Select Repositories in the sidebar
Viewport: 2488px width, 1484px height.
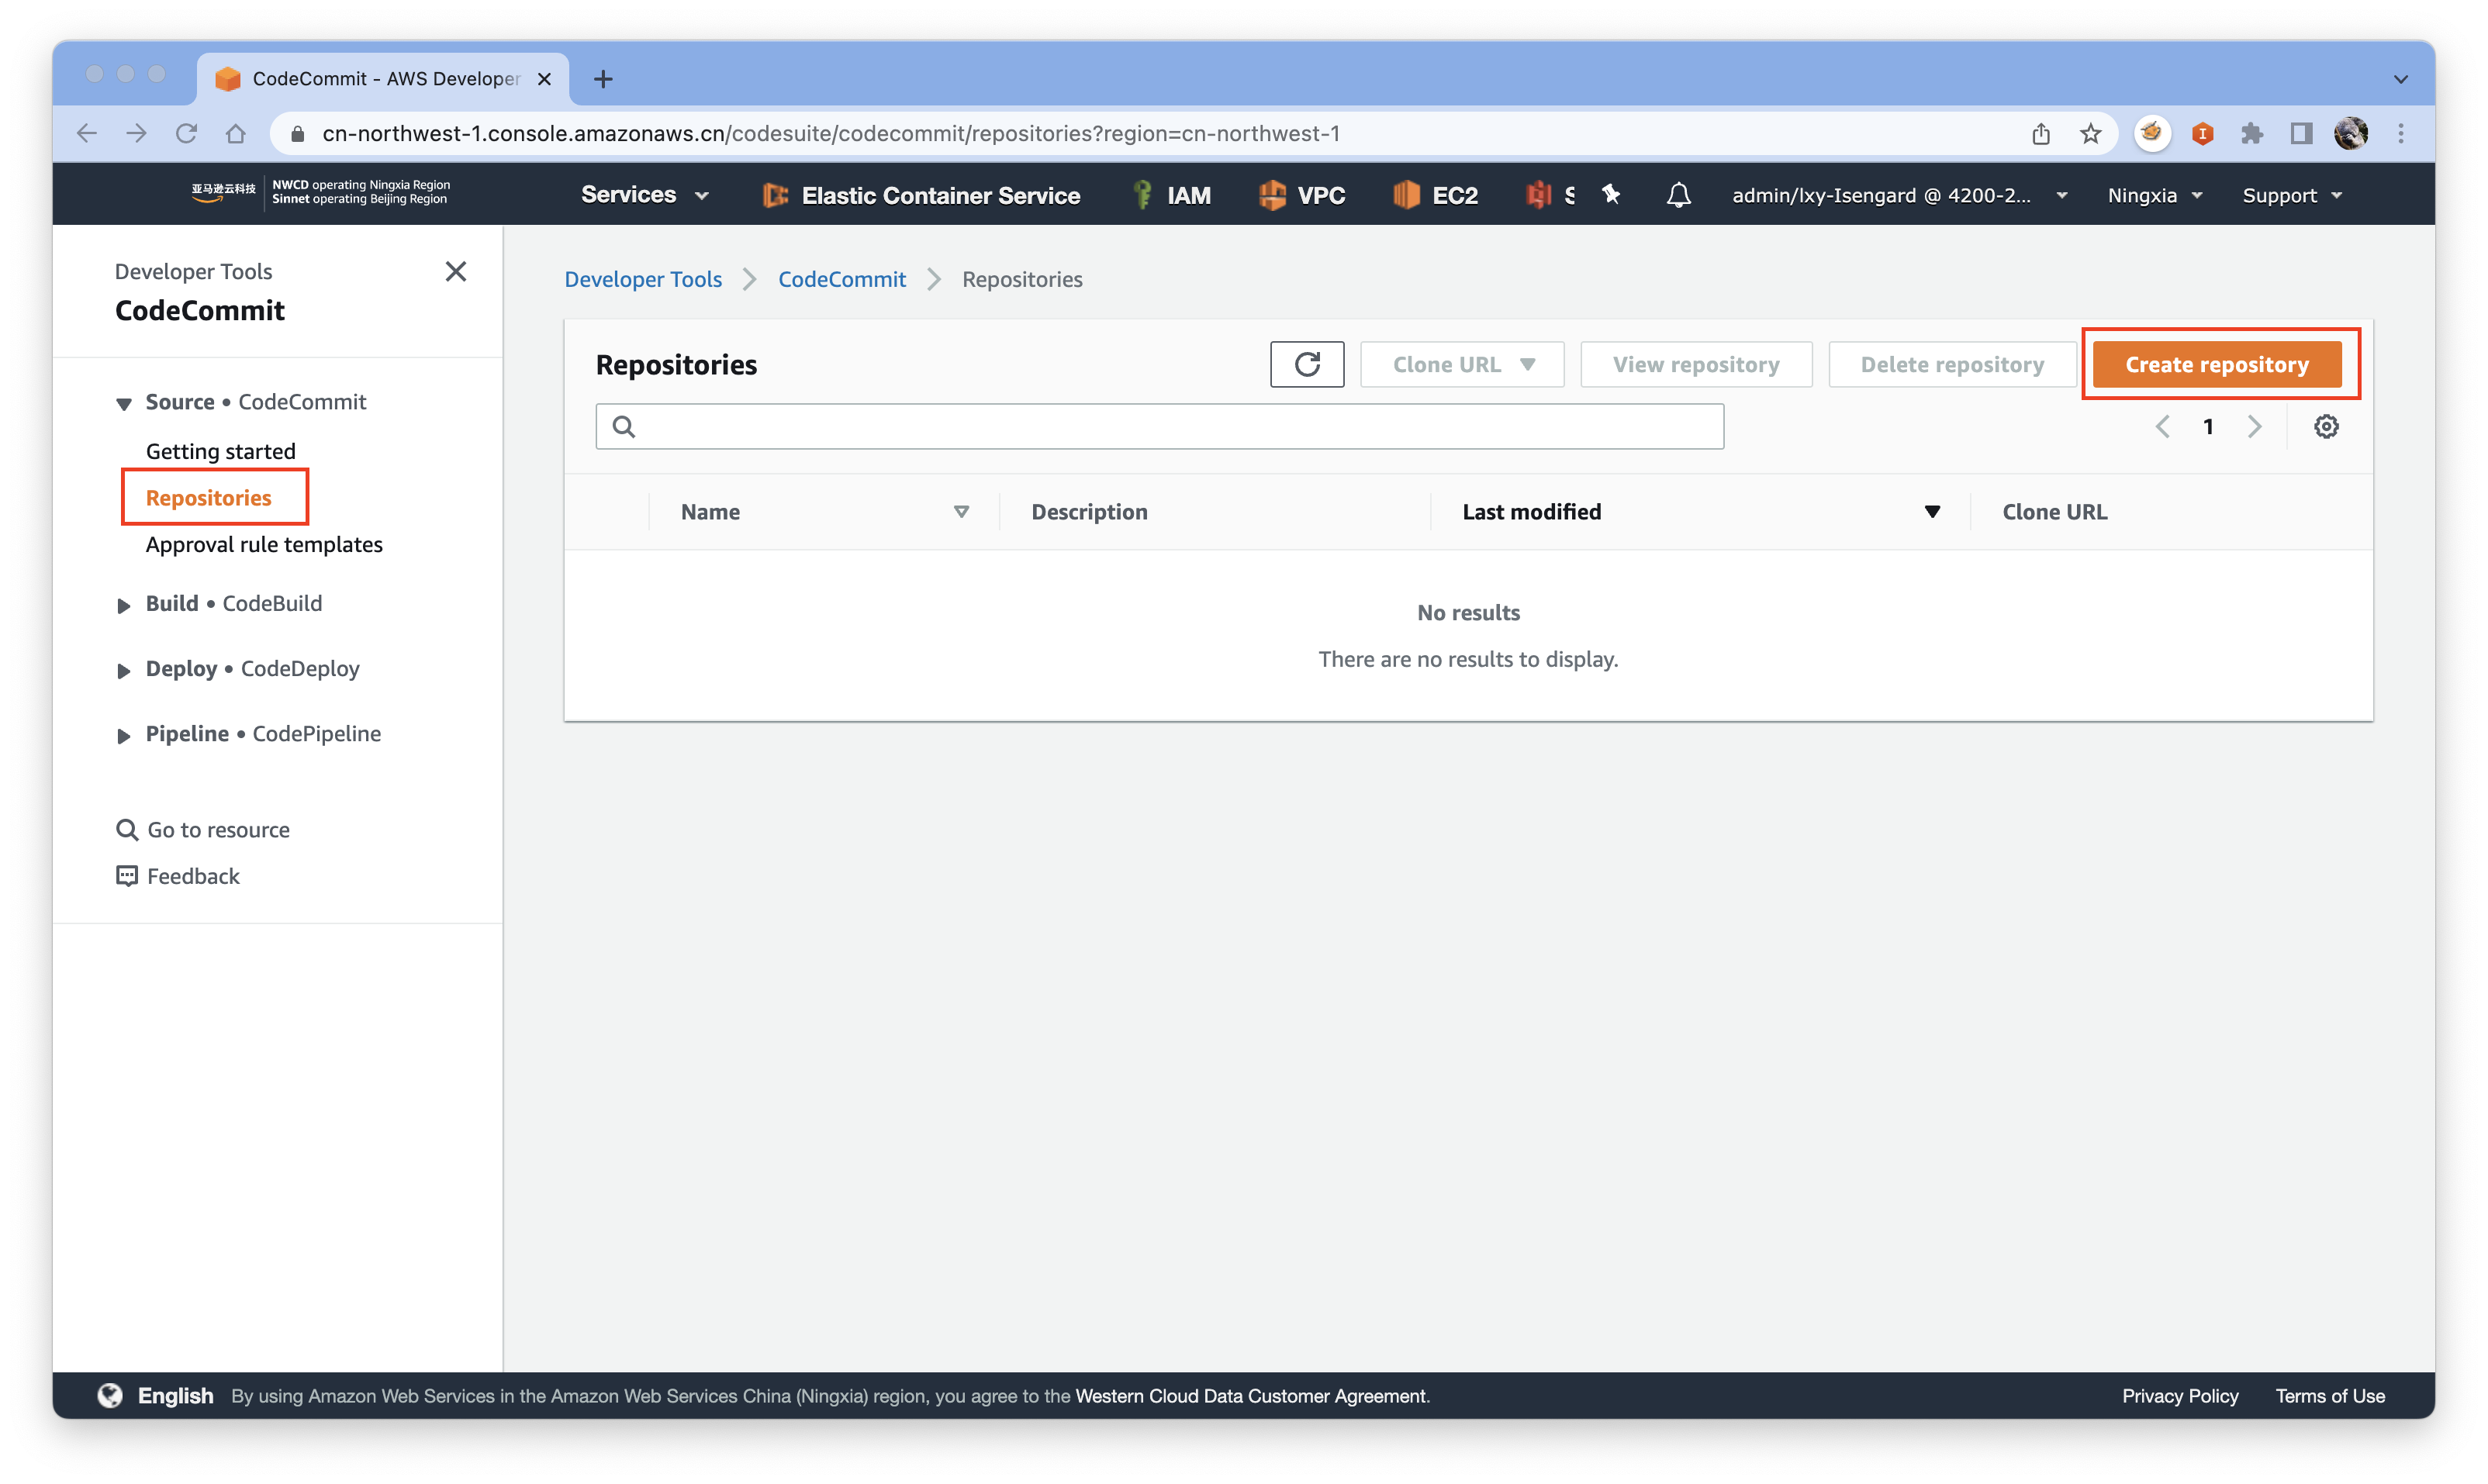point(208,497)
